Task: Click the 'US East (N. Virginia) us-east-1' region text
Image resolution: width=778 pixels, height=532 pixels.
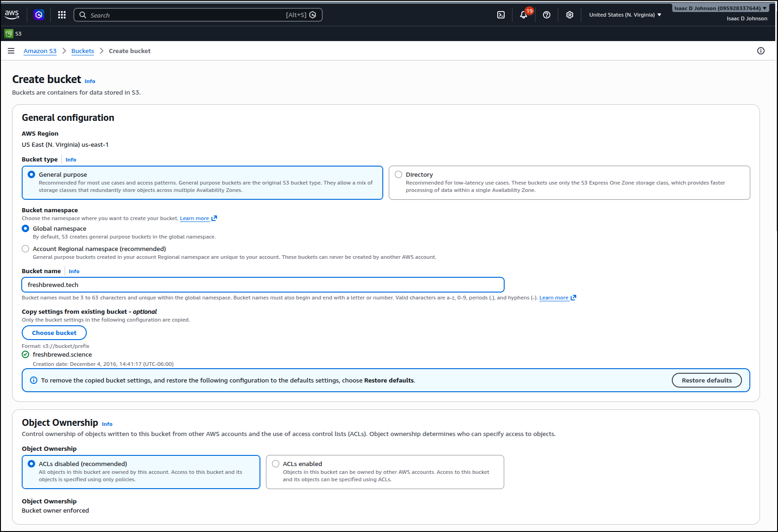Action: pyautogui.click(x=65, y=144)
